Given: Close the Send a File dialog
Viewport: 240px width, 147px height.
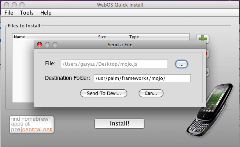Looking at the screenshot, I should [40, 45].
